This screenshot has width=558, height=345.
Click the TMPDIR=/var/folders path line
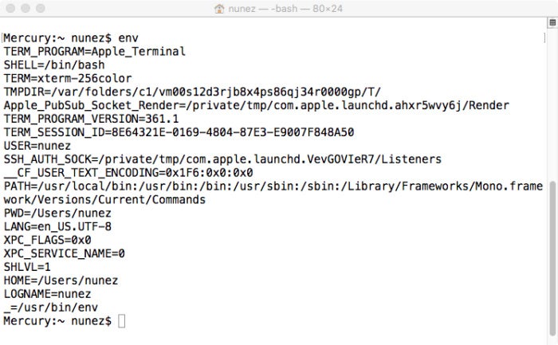pyautogui.click(x=192, y=92)
